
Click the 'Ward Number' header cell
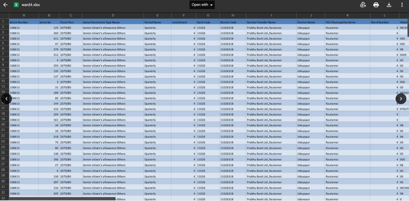(385, 22)
